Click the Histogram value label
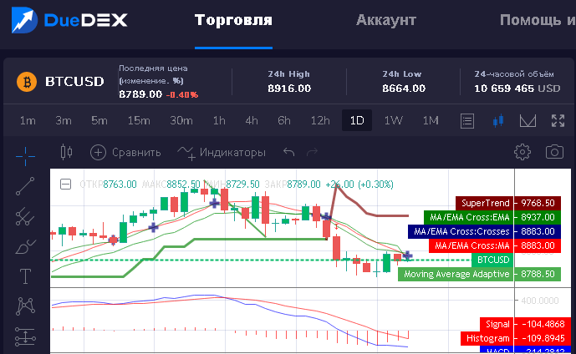Viewport: 576px width, 354px height. [516, 338]
